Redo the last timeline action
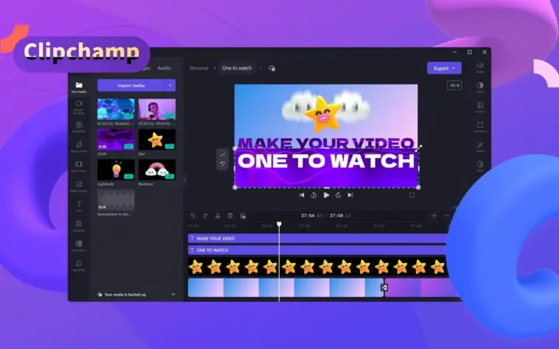This screenshot has height=349, width=559. [205, 216]
